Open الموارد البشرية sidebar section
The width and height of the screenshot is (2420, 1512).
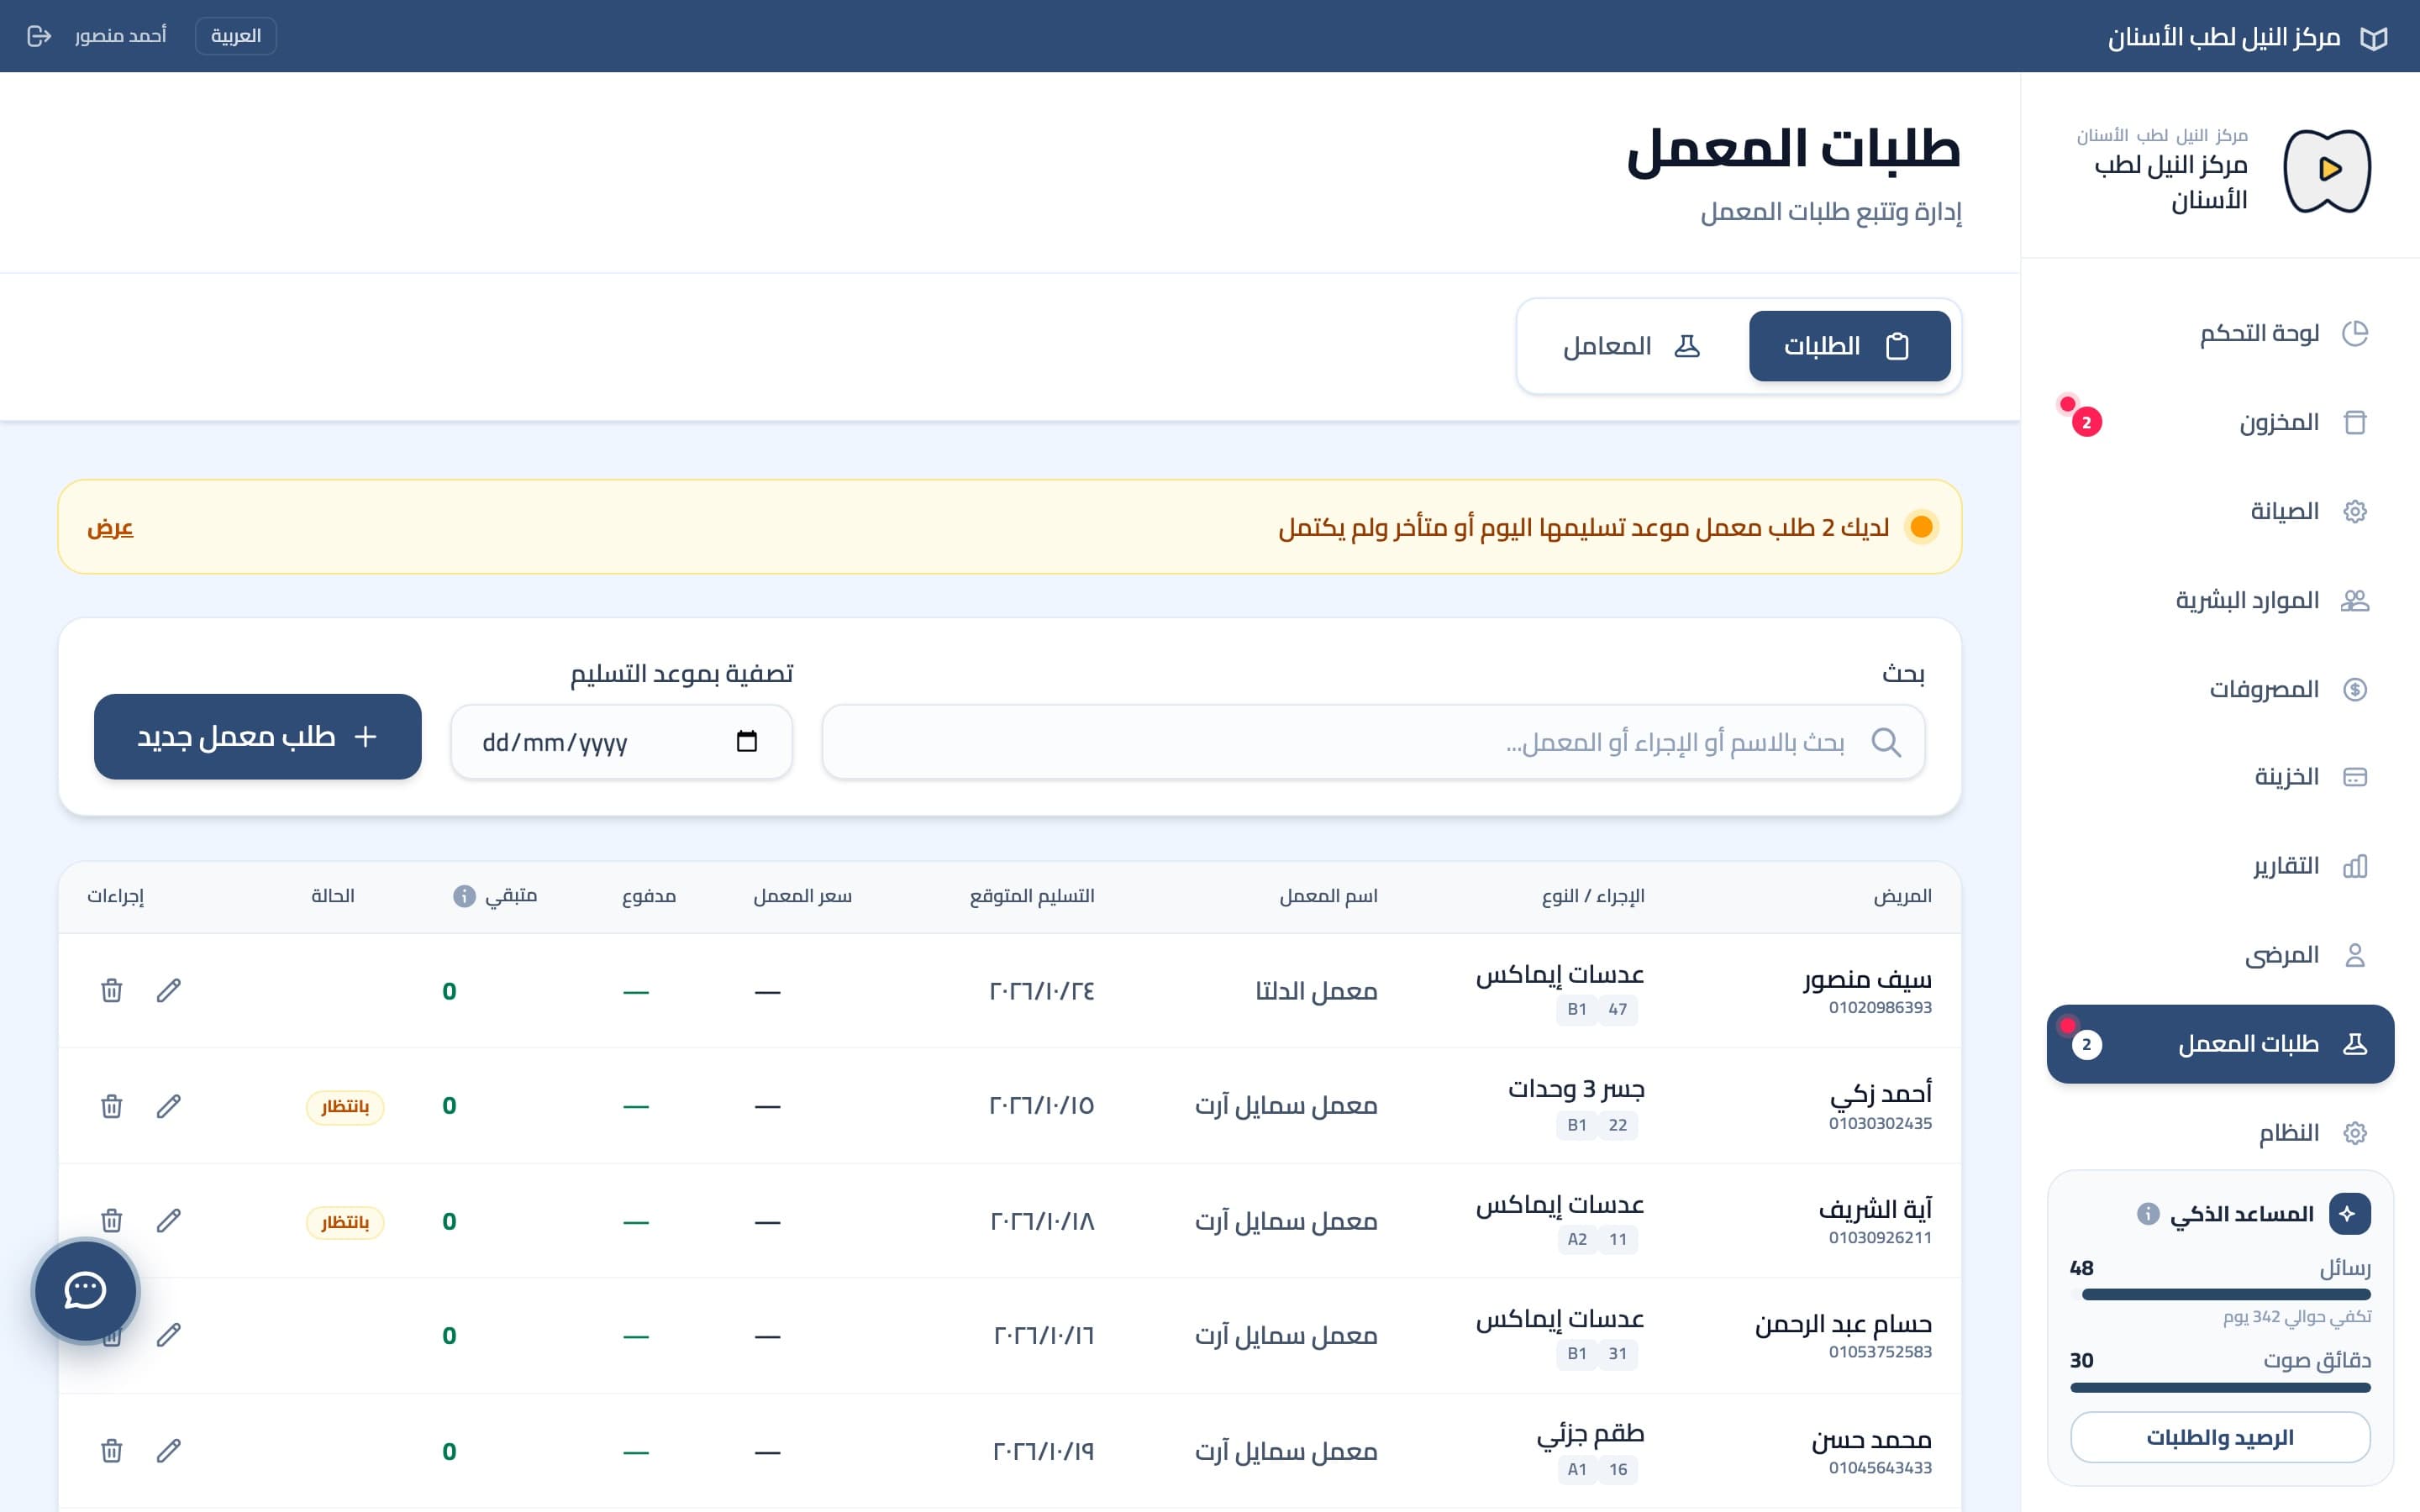coord(2220,600)
